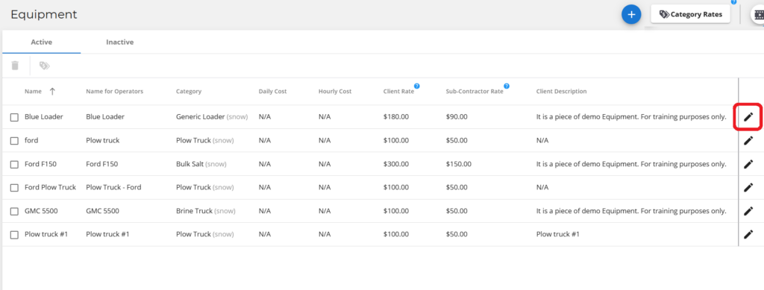Click pencil icon for ford row
764x290 pixels.
pos(748,141)
